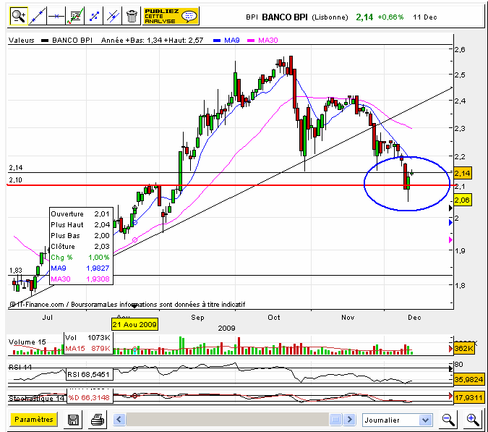This screenshot has height=432, width=488.
Task: Save the chart with floppy icon
Action: point(73,420)
